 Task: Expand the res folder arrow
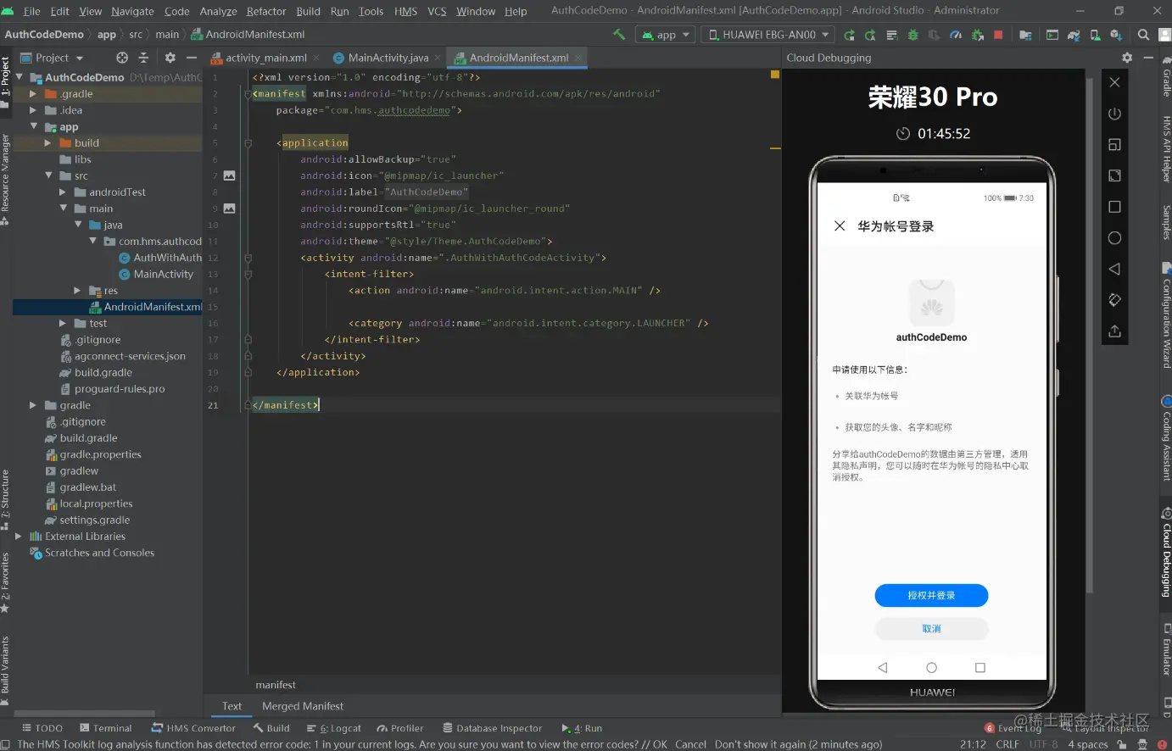click(77, 291)
